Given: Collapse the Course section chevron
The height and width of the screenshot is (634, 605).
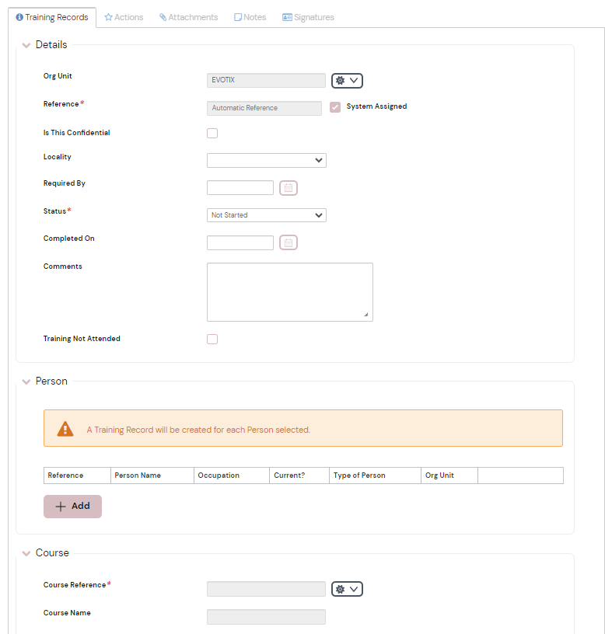Looking at the screenshot, I should click(x=26, y=554).
